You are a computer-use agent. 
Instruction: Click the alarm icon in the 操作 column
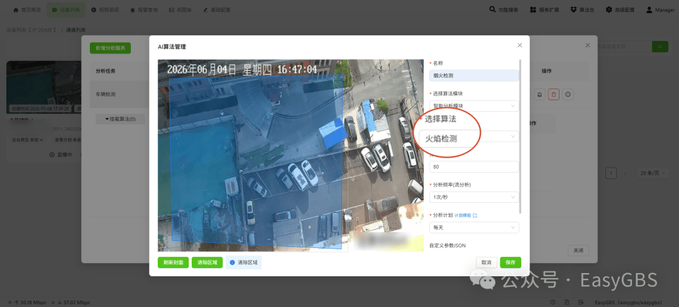pyautogui.click(x=539, y=94)
